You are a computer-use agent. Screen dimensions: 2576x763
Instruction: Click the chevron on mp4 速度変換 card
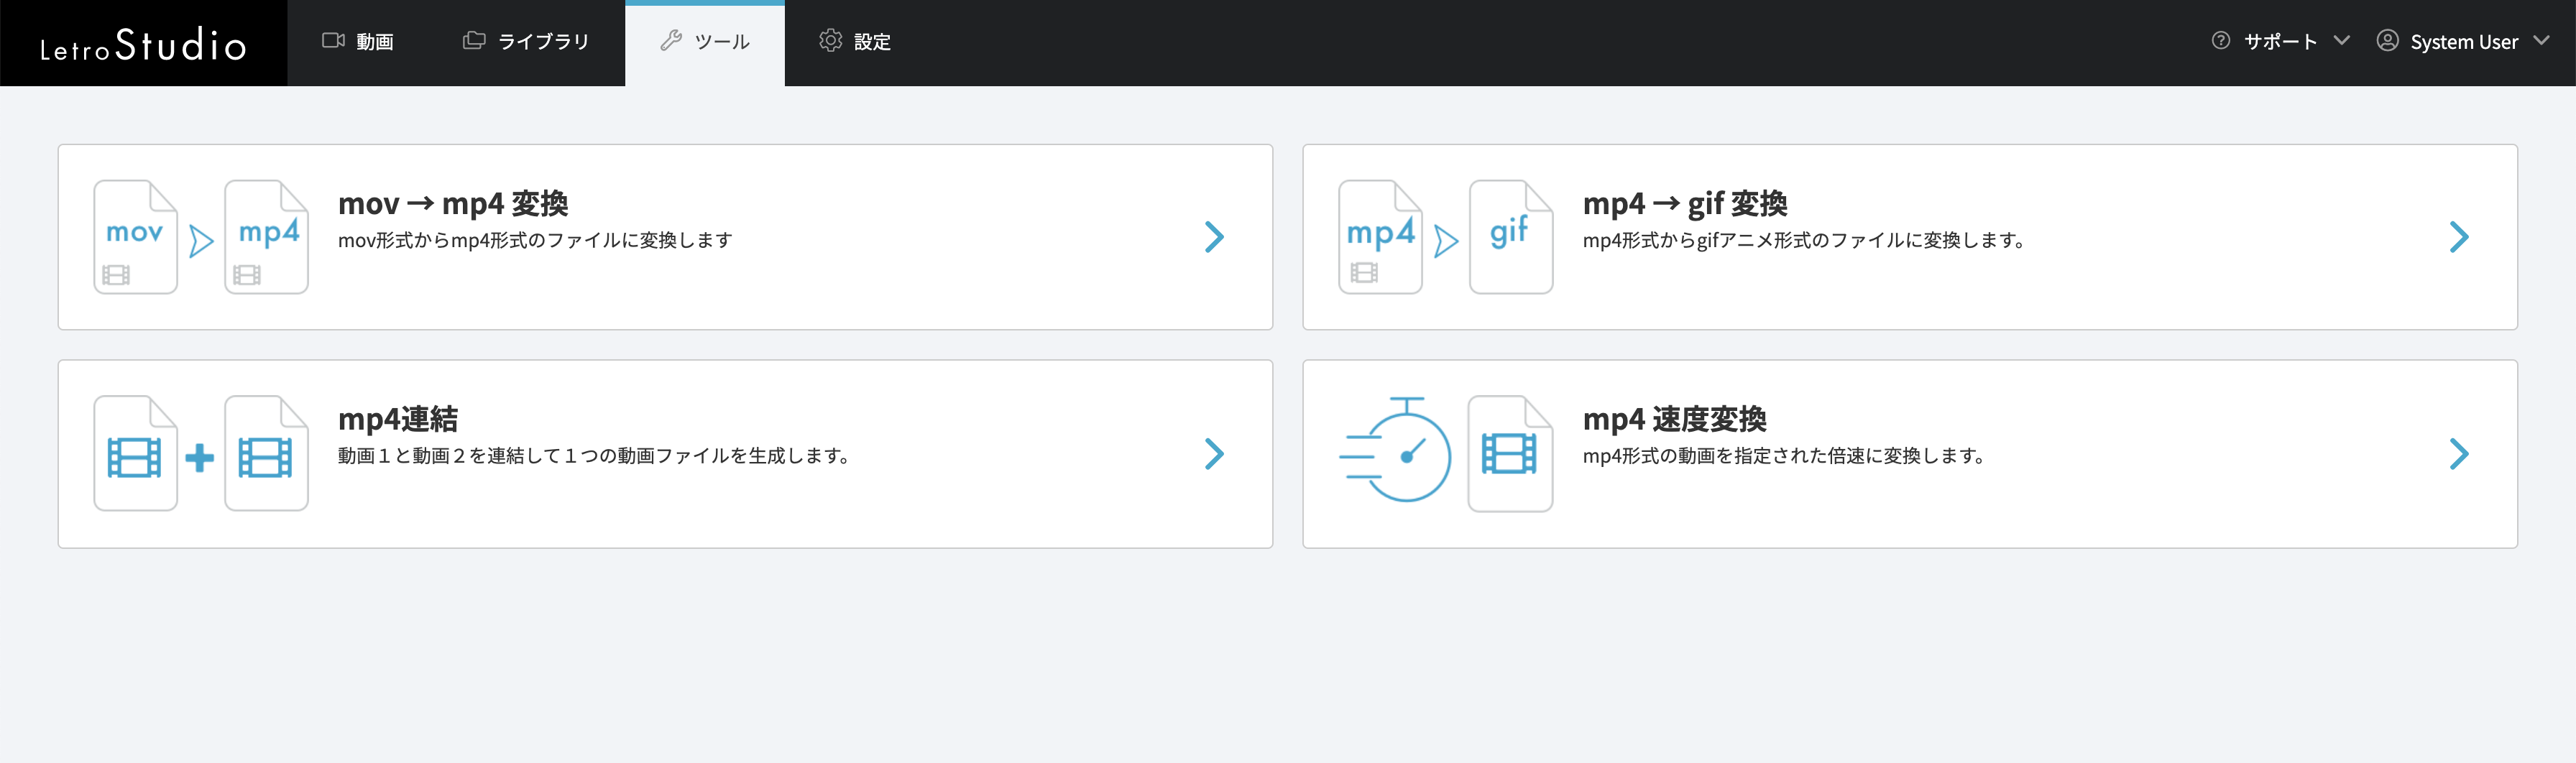2459,454
